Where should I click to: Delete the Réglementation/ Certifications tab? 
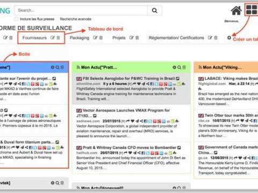[216, 38]
